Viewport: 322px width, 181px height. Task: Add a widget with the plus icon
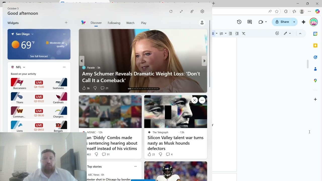66,23
